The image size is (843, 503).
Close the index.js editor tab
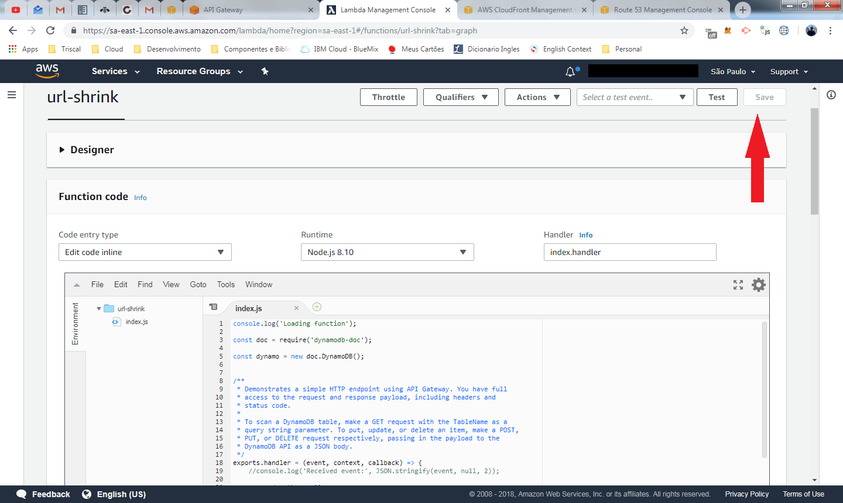tap(296, 308)
